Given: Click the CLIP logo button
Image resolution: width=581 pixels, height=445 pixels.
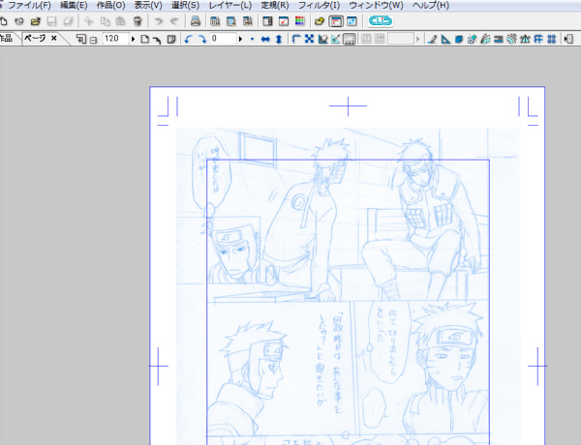Looking at the screenshot, I should point(381,21).
